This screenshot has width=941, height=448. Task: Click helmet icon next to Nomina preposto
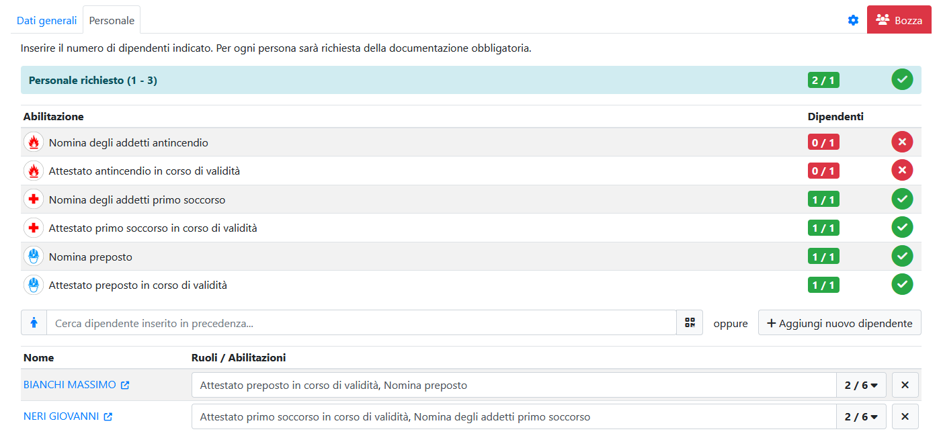(x=34, y=257)
